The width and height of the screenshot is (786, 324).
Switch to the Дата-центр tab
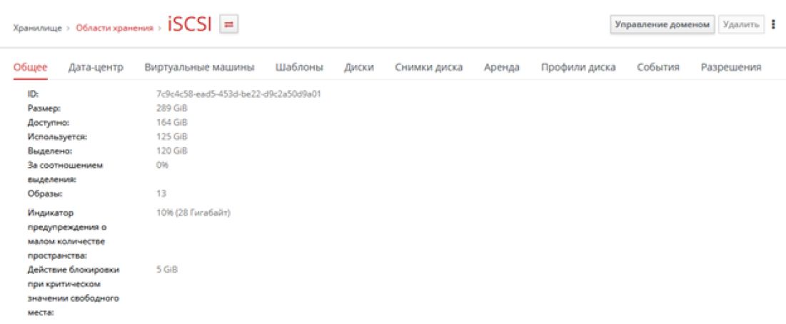[x=96, y=67]
